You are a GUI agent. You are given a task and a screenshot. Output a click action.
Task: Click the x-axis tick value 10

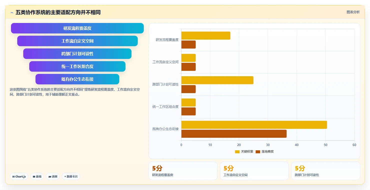click(x=210, y=145)
